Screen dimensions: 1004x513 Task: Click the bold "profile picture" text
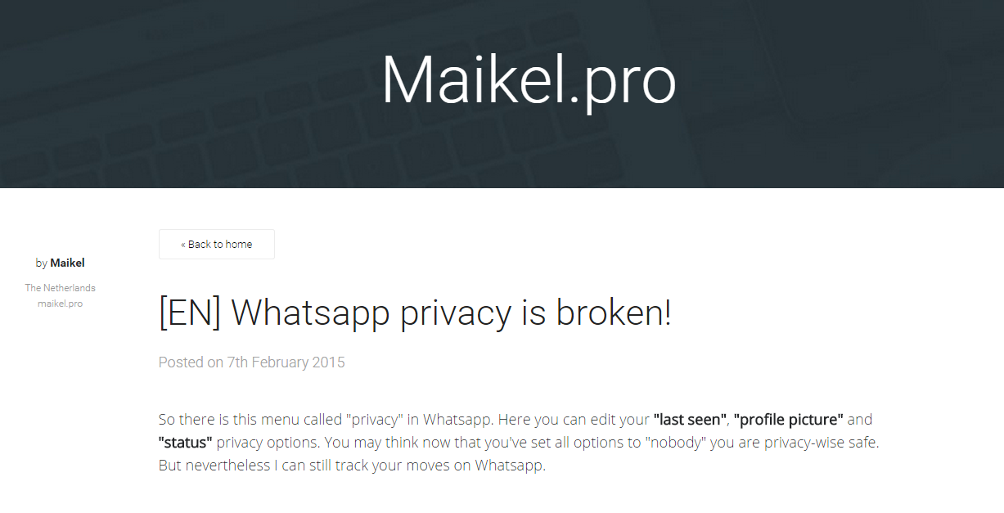click(x=788, y=420)
